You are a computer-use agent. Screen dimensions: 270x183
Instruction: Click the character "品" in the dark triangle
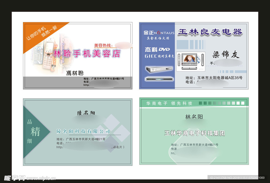[30, 122]
